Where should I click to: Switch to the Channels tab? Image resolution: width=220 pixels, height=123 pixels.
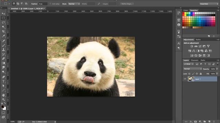pos(195,60)
